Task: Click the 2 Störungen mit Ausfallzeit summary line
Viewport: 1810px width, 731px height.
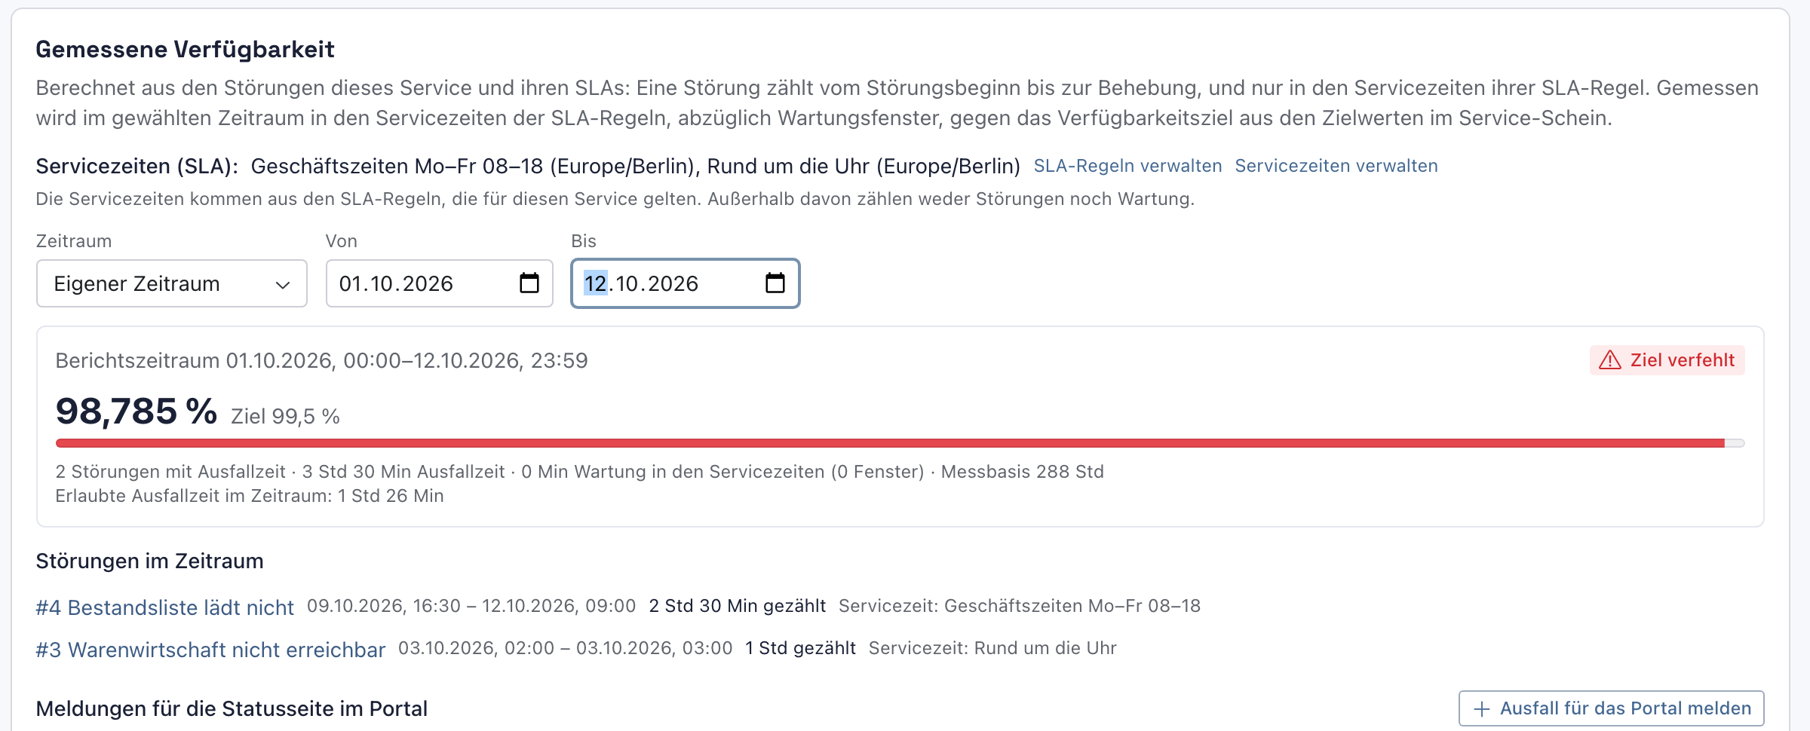Action: coord(579,472)
